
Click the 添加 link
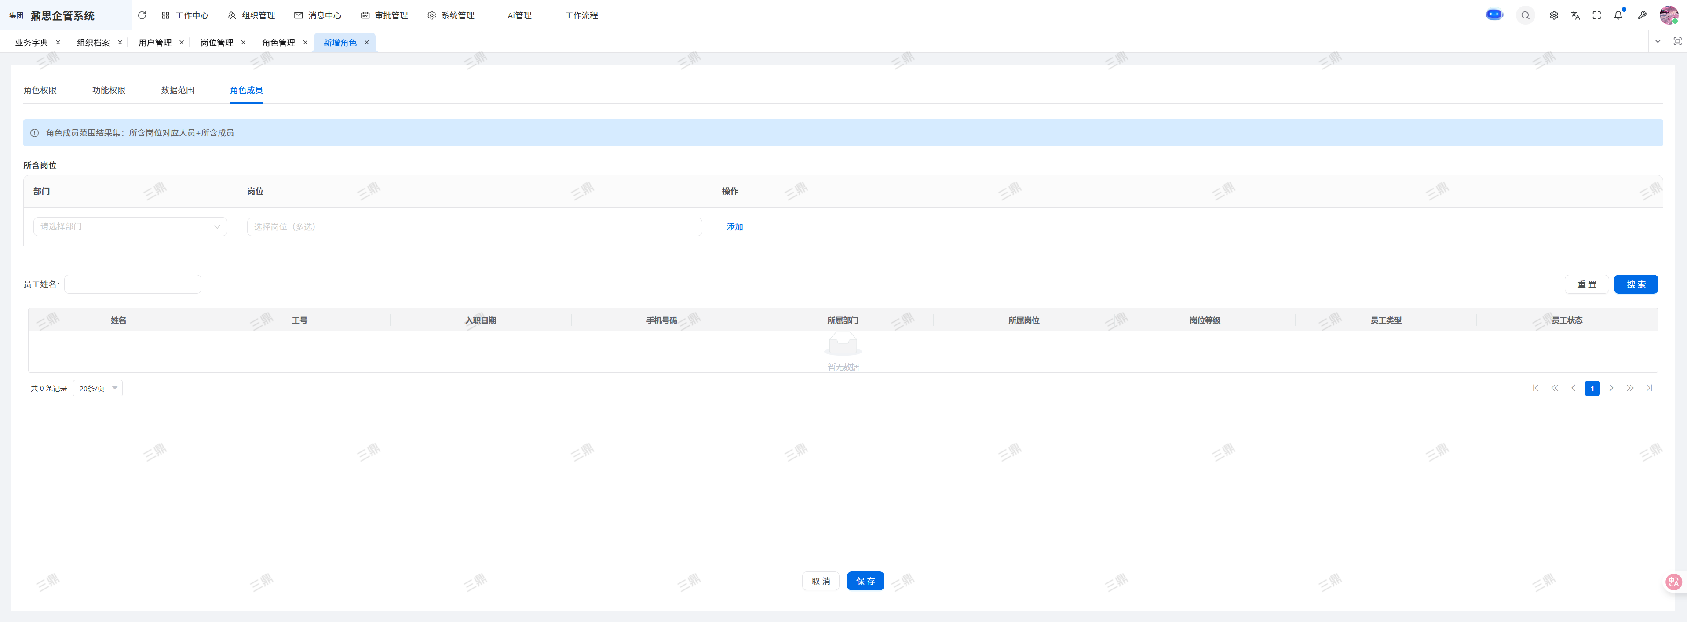click(734, 227)
